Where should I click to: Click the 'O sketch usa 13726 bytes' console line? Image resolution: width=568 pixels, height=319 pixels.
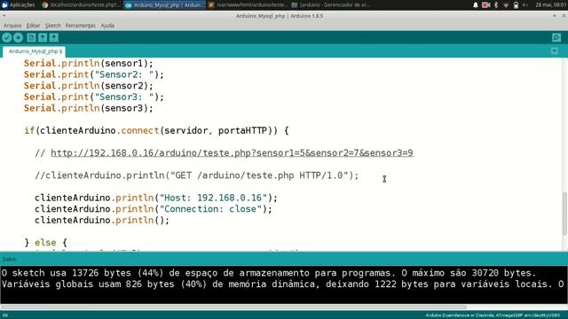tap(269, 273)
